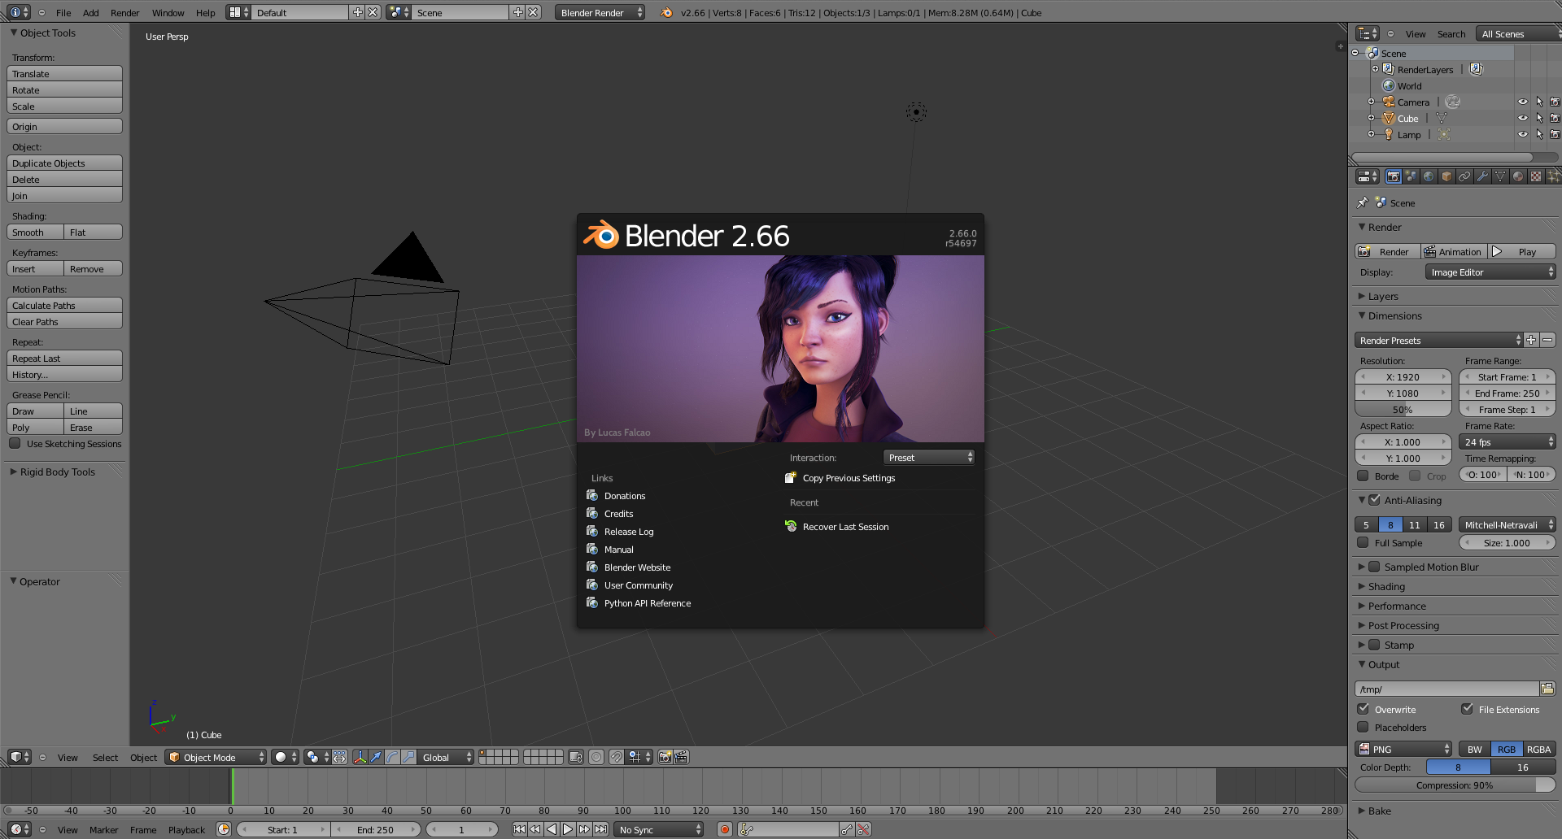The image size is (1562, 839).
Task: Click the OpenGL render camera icon in viewport header
Action: (x=665, y=757)
